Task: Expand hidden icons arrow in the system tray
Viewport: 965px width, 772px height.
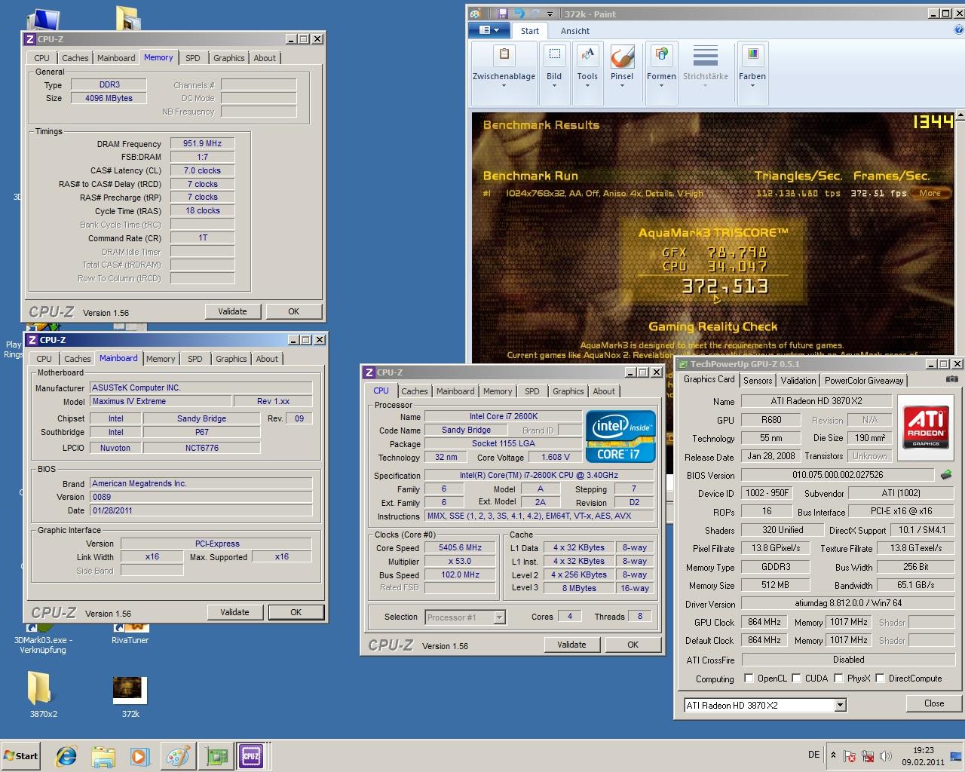Action: tap(833, 755)
